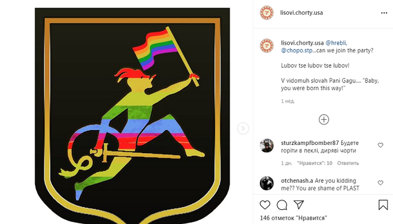Screen dimensions: 393x224
Task: Click the rainbow emblem post image
Action: pyautogui.click(x=132, y=116)
